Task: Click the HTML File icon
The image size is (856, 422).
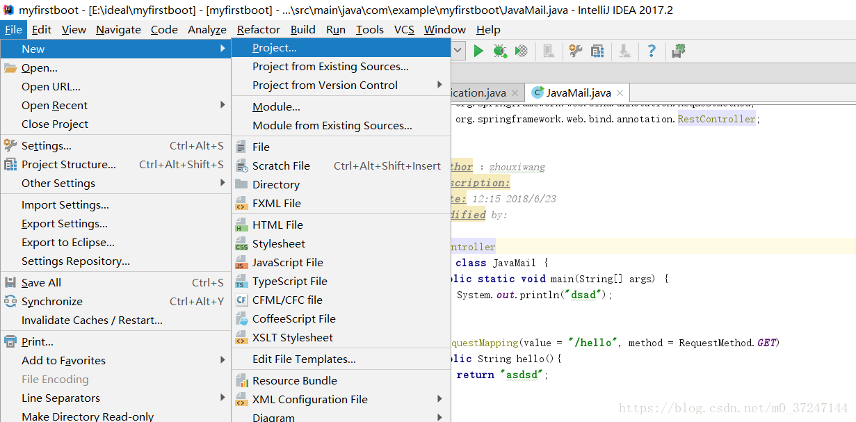Action: tap(241, 225)
